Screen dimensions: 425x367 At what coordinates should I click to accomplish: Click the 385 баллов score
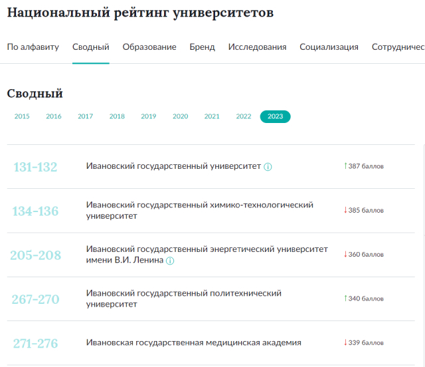tap(366, 210)
